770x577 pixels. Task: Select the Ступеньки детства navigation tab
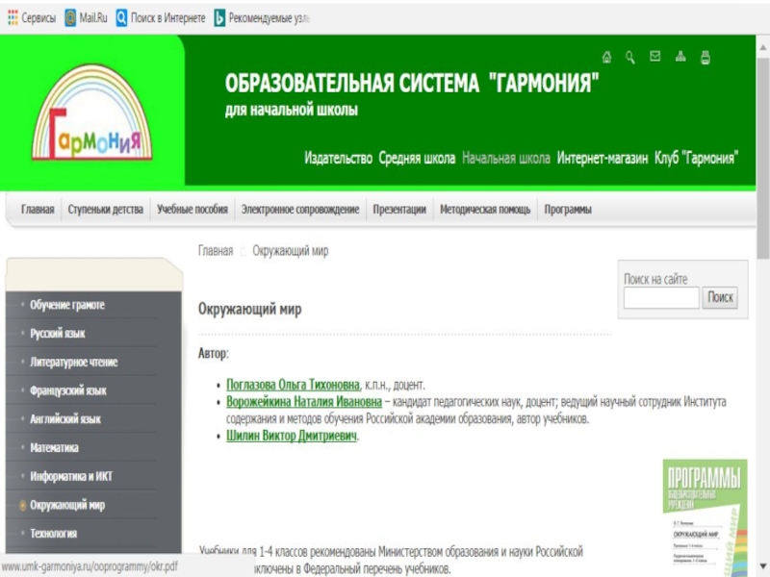pyautogui.click(x=106, y=210)
